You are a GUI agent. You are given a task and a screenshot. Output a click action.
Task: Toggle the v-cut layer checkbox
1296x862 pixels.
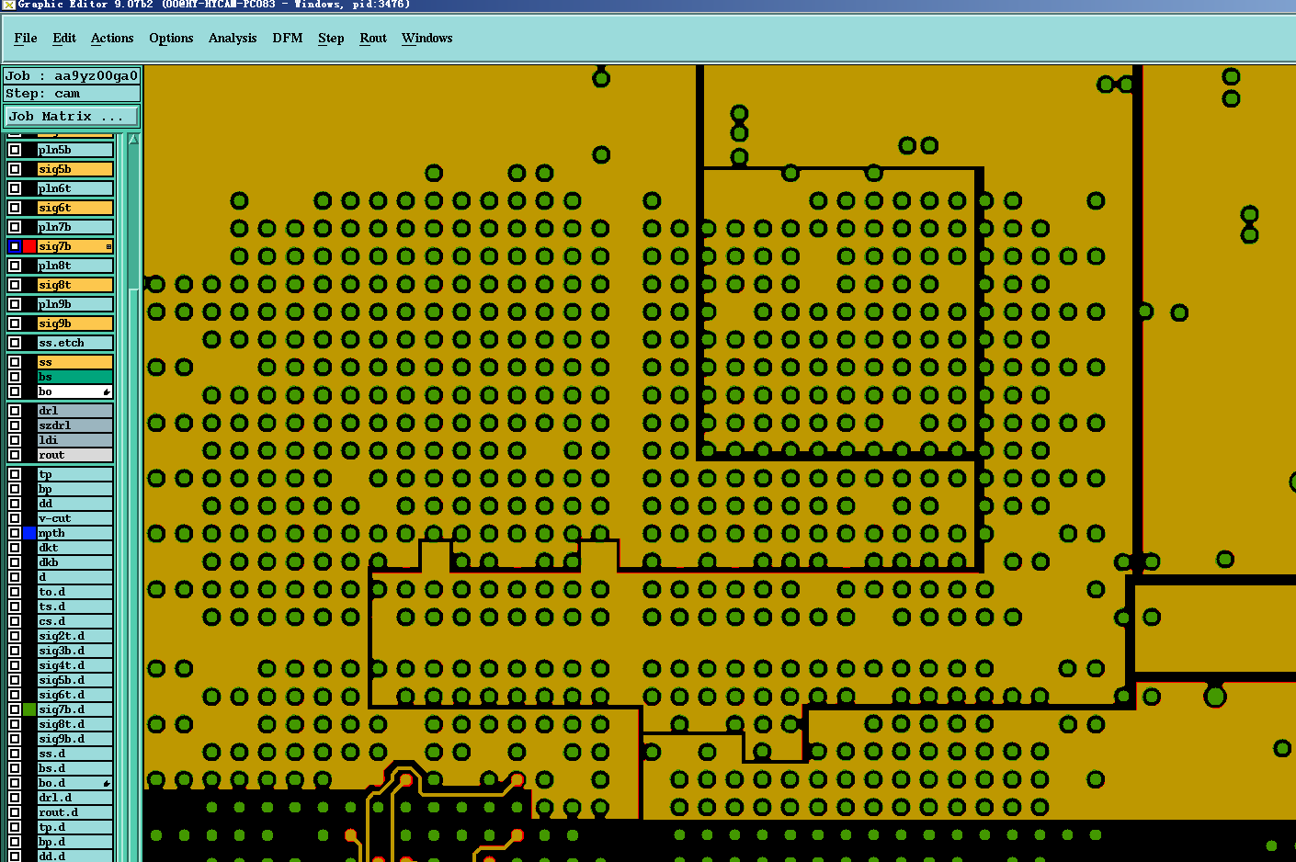coord(15,518)
